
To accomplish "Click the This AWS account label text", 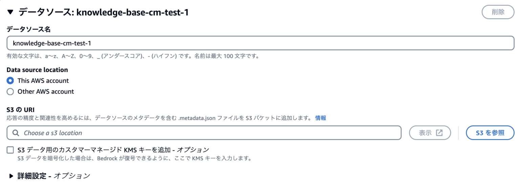I will pos(43,81).
